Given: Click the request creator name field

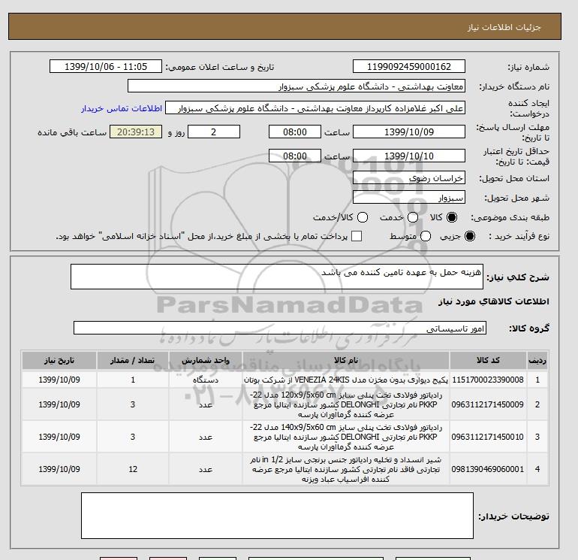Looking at the screenshot, I should pos(315,107).
